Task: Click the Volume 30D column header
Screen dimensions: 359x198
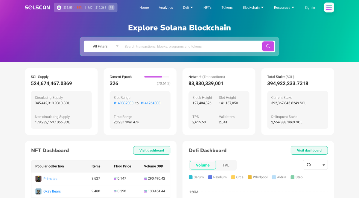Action: coord(153,166)
